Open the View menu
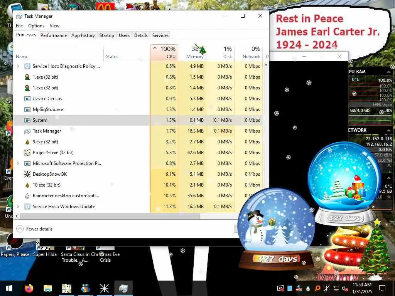This screenshot has width=395, height=296. point(54,26)
